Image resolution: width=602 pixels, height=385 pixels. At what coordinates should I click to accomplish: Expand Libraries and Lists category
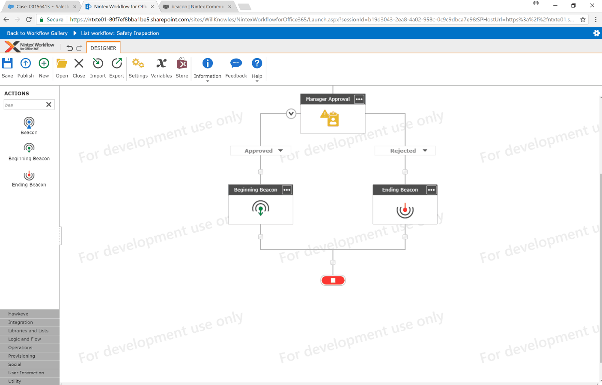click(x=30, y=331)
